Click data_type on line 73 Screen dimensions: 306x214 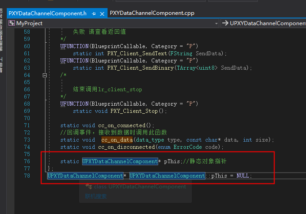tap(150, 140)
